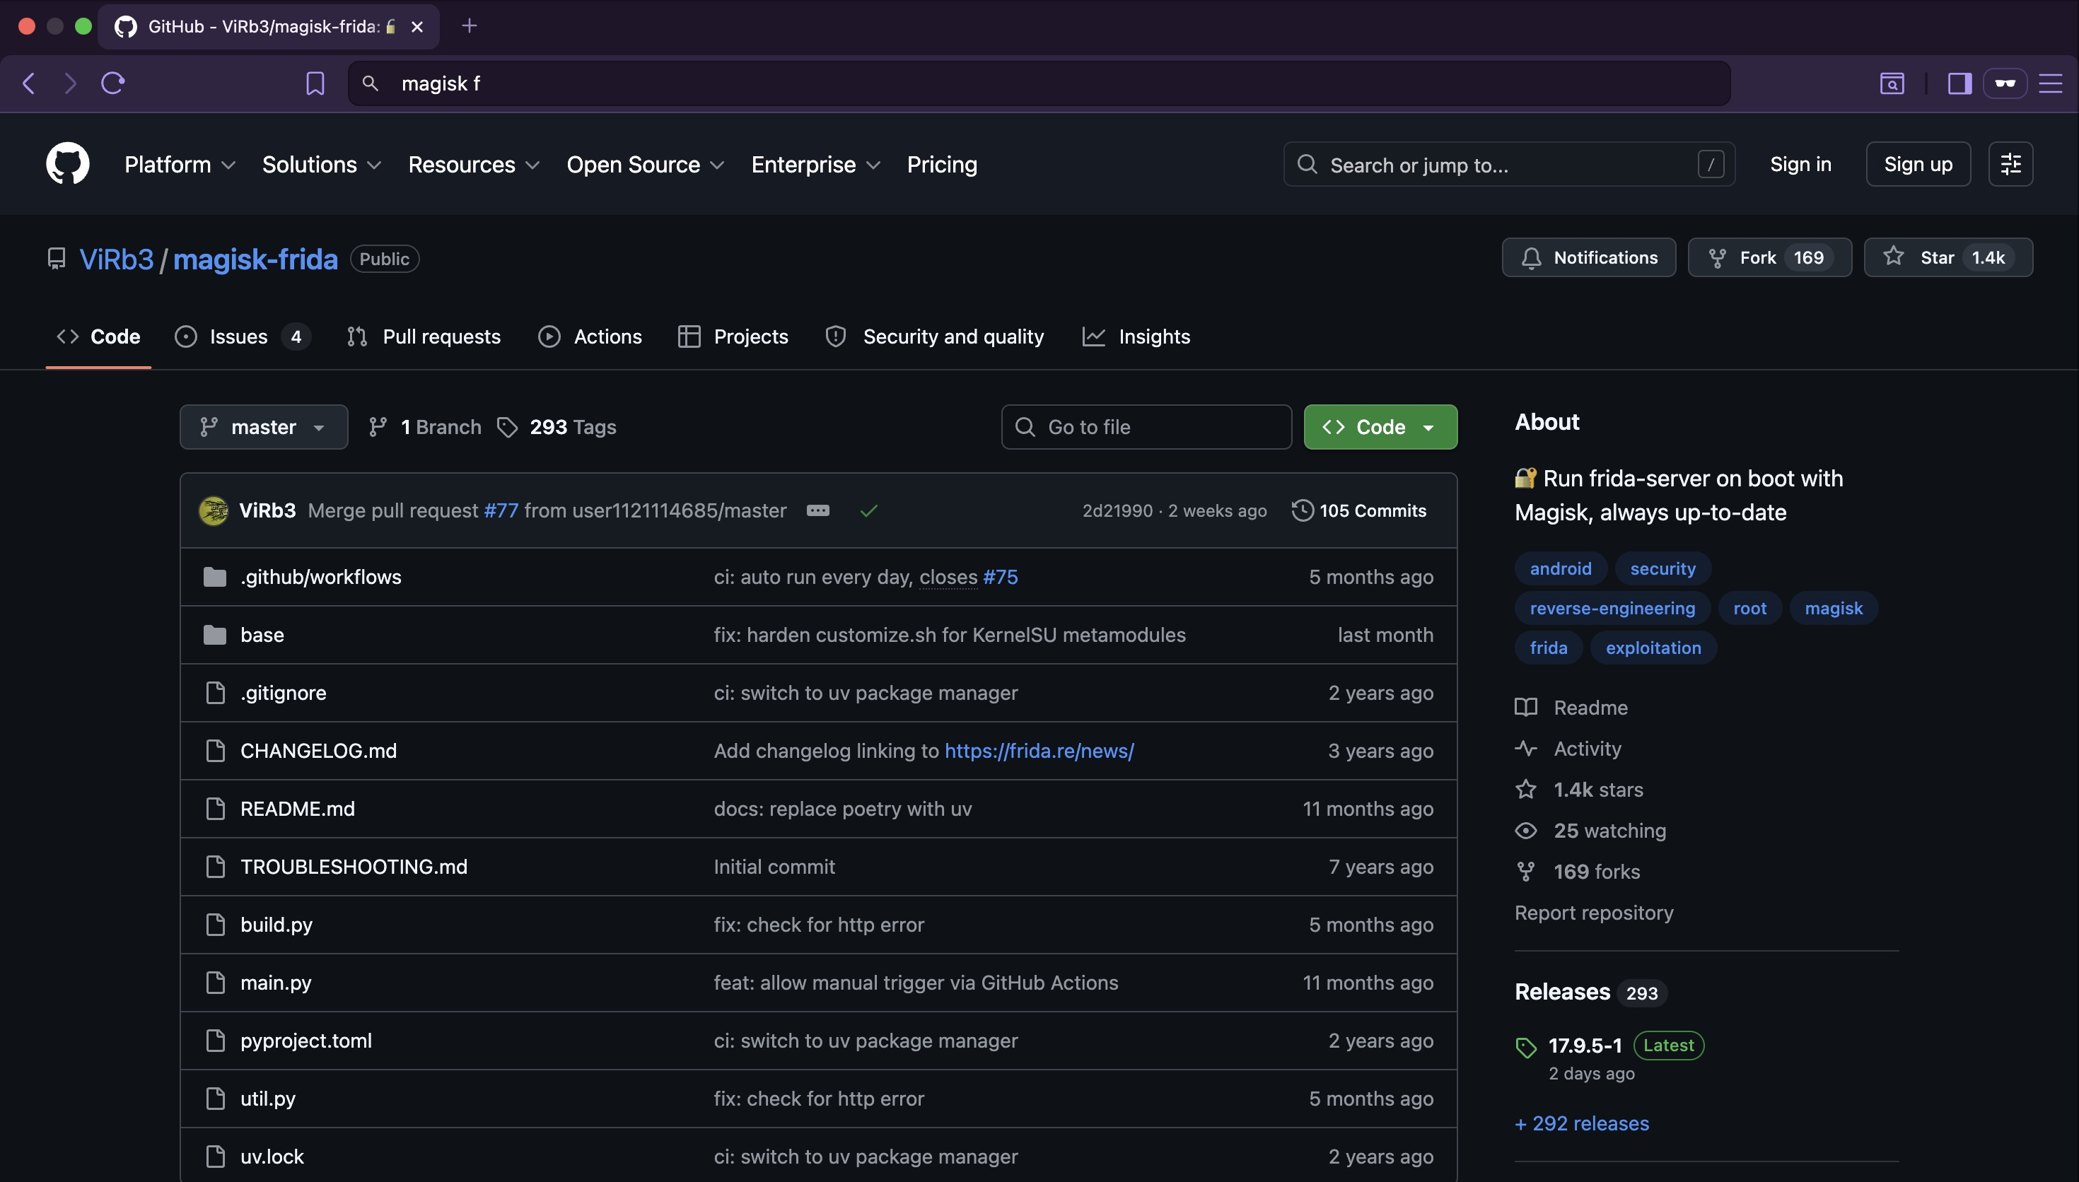The width and height of the screenshot is (2079, 1182).
Task: Click the file icon beside build.py
Action: [215, 925]
